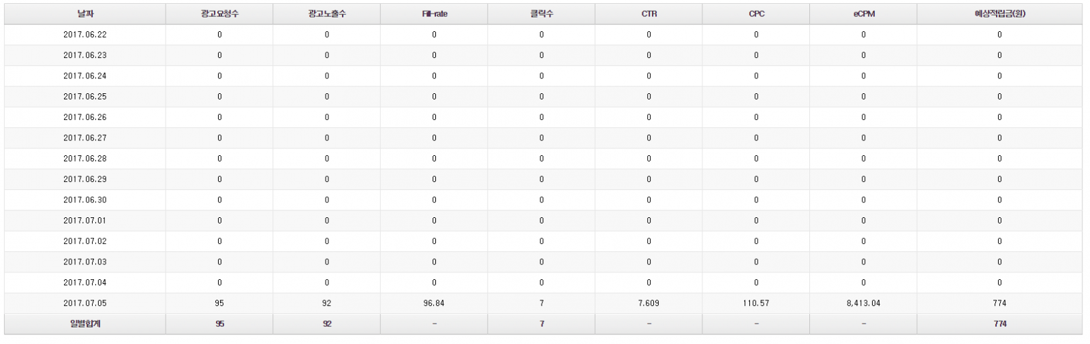Select the 8,413.04 eCPM value
Viewport: 1090px width, 344px height.
(864, 303)
